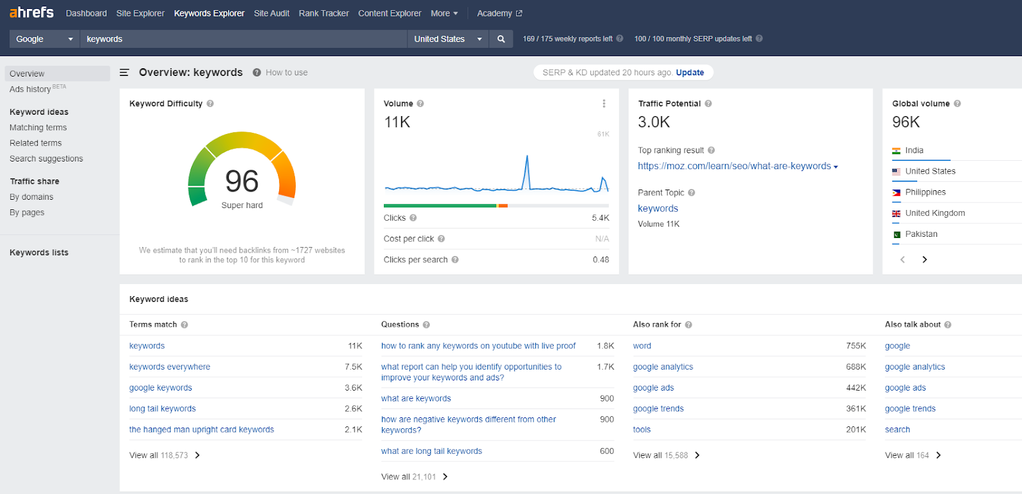Screen dimensions: 1022x494
Task: Click the India flag icon
Action: click(x=897, y=151)
